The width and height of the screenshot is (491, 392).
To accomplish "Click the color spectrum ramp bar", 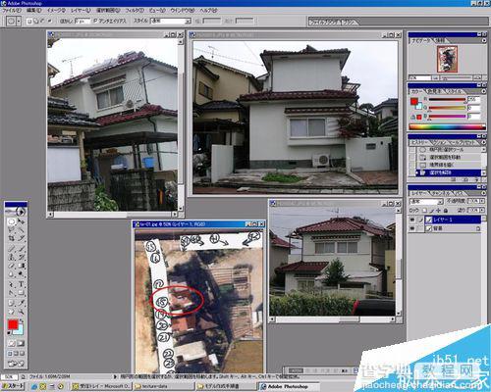I will tap(448, 126).
